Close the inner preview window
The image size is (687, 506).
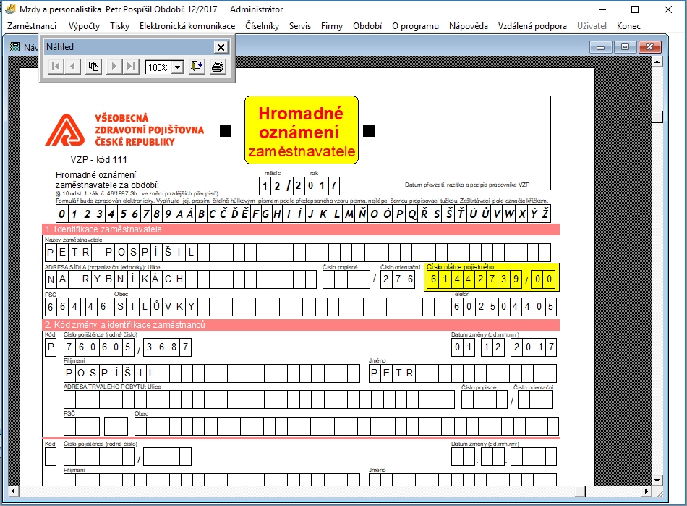650,46
